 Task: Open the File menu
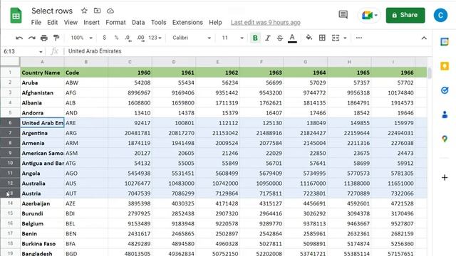pyautogui.click(x=36, y=22)
